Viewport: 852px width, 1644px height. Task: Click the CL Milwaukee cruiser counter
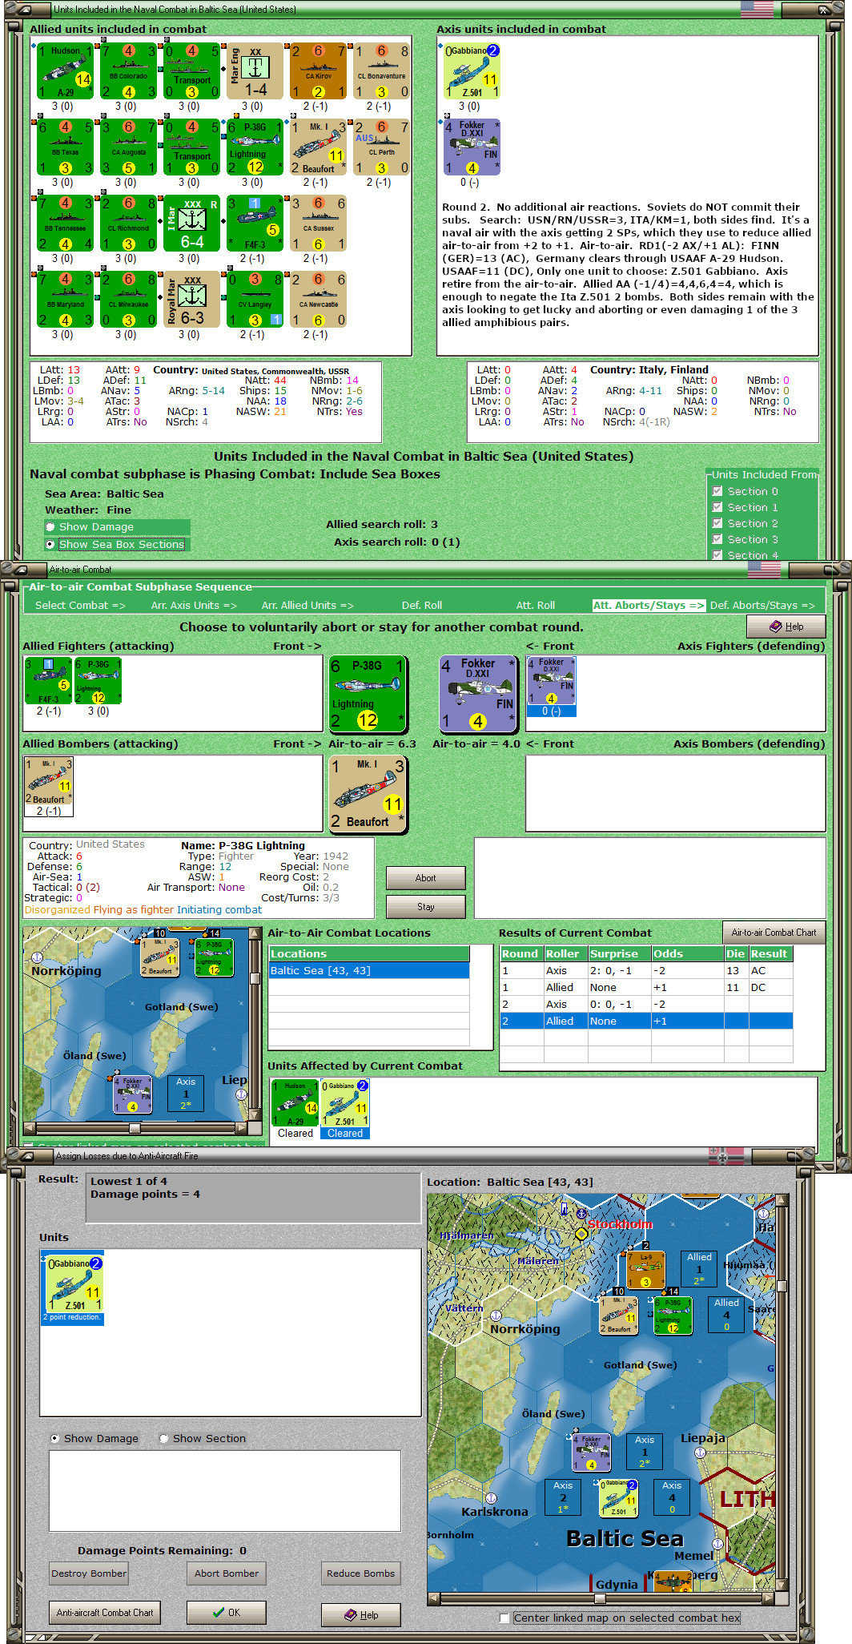coord(128,300)
